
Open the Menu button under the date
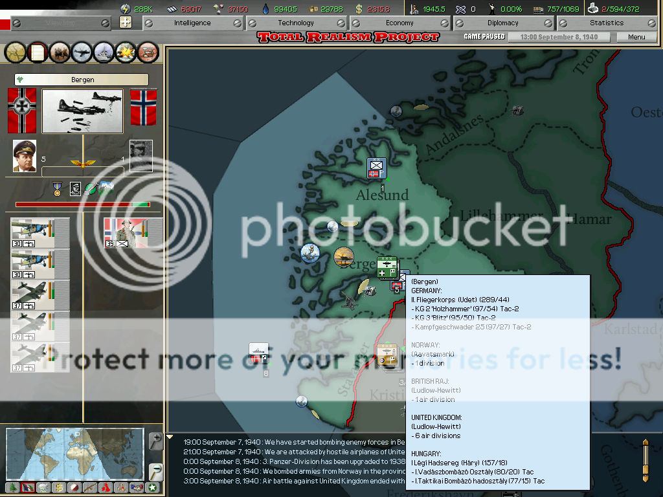click(x=636, y=37)
